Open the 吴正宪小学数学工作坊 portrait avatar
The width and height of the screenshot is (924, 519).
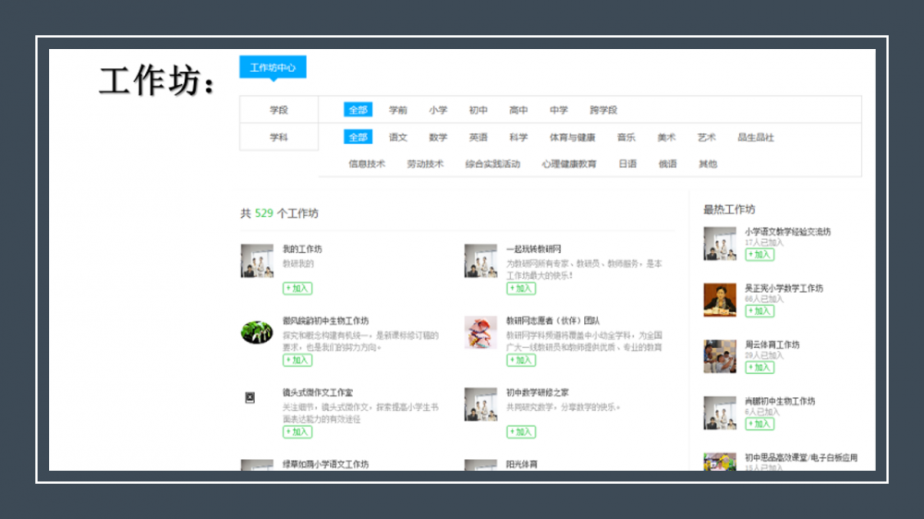point(720,299)
